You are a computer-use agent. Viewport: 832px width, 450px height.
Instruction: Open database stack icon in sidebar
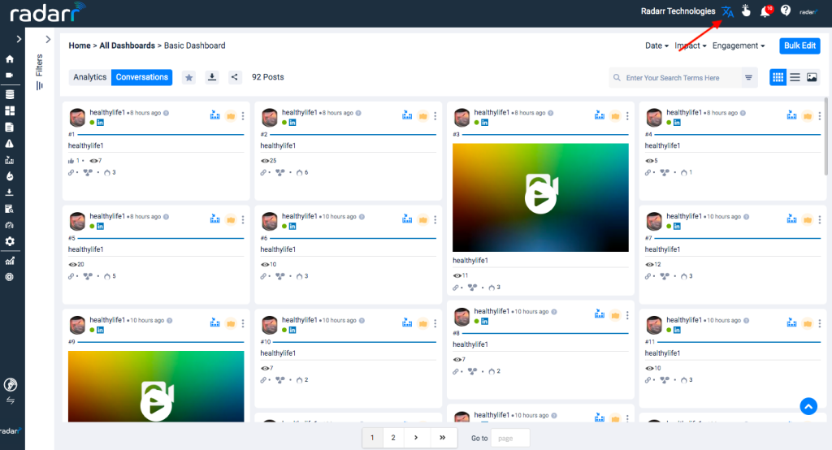coord(10,94)
